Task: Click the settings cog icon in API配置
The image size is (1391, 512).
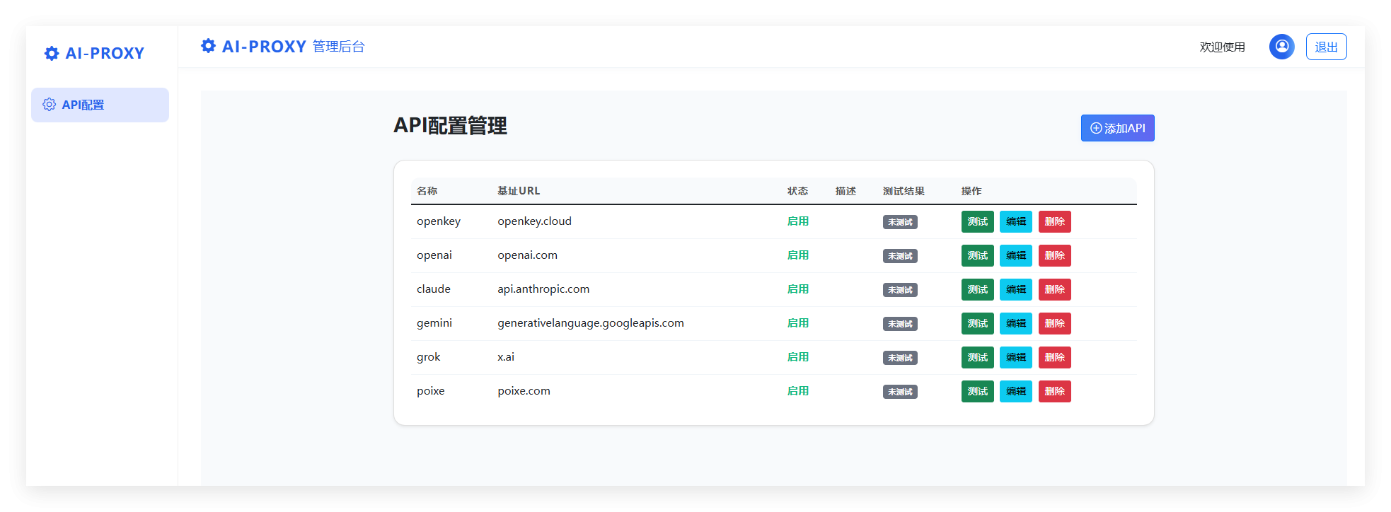Action: click(x=50, y=105)
